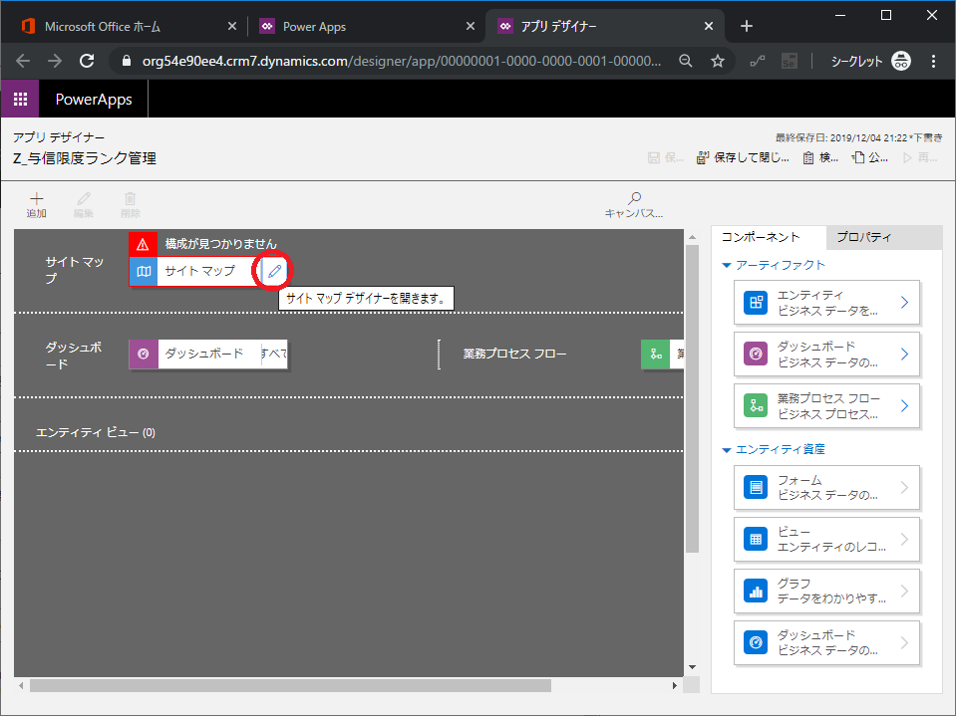Close the Microsoft Office ホーム browser tab

[x=231, y=26]
